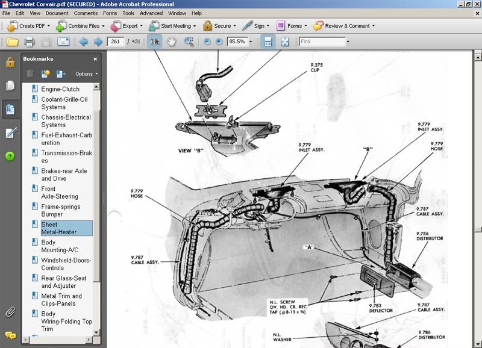The width and height of the screenshot is (482, 348).
Task: Toggle scrolling pages fit-width mode
Action: [x=268, y=42]
